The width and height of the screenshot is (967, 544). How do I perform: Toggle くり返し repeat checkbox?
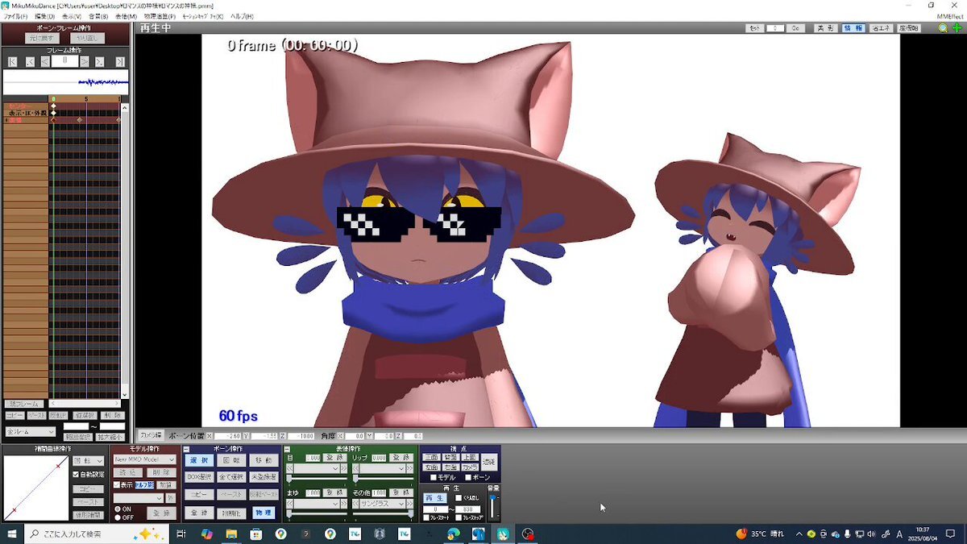point(459,498)
